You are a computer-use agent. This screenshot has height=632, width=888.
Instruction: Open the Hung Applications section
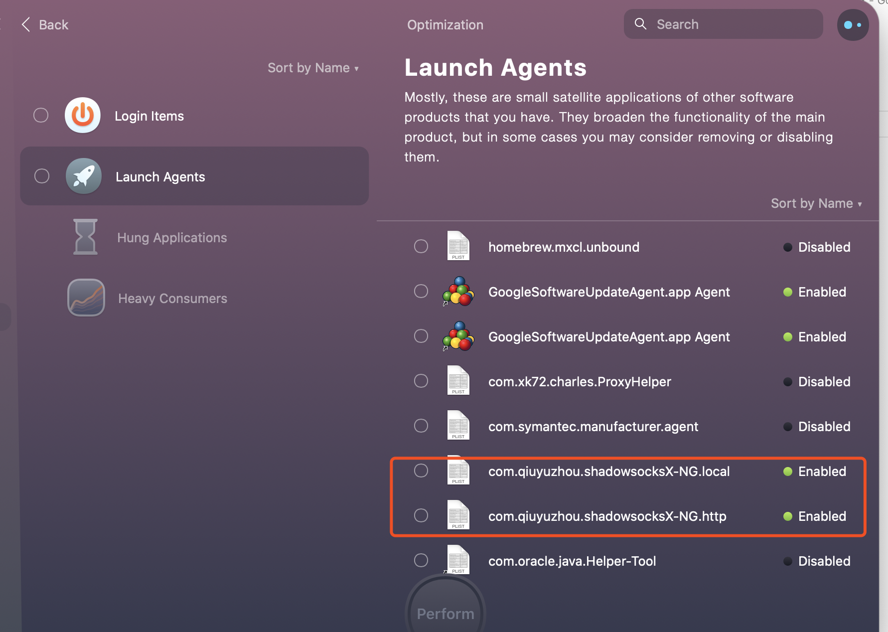tap(172, 238)
